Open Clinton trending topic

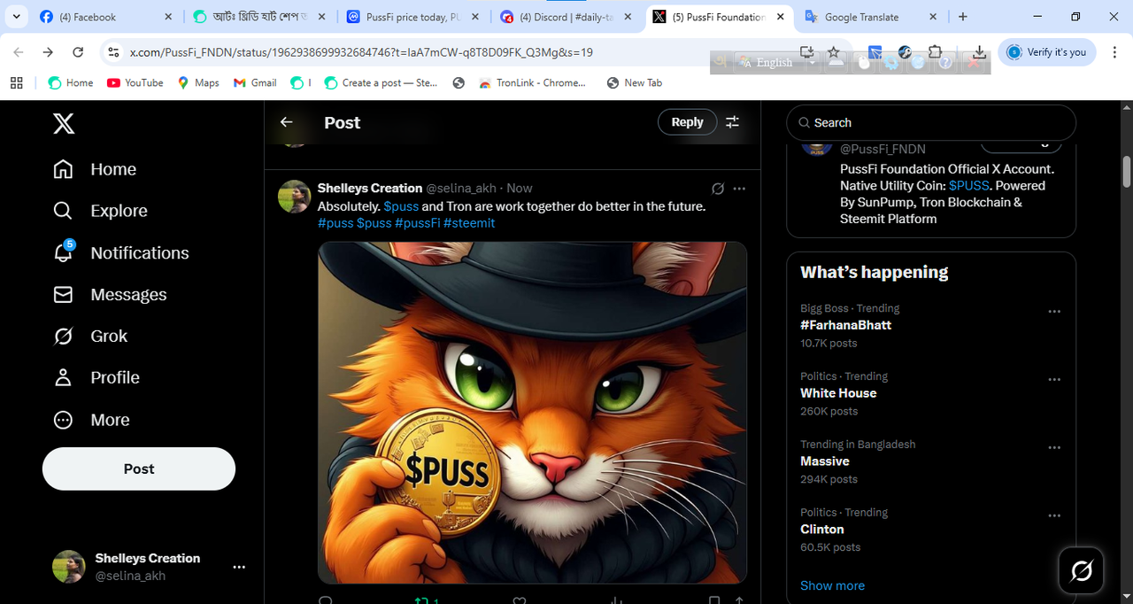[x=822, y=530]
